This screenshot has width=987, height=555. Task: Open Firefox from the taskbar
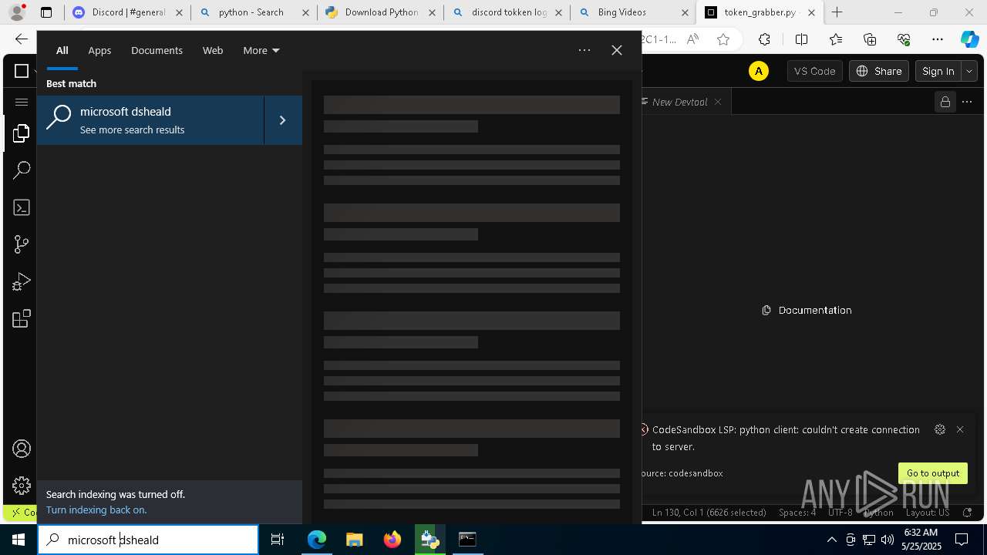click(392, 540)
